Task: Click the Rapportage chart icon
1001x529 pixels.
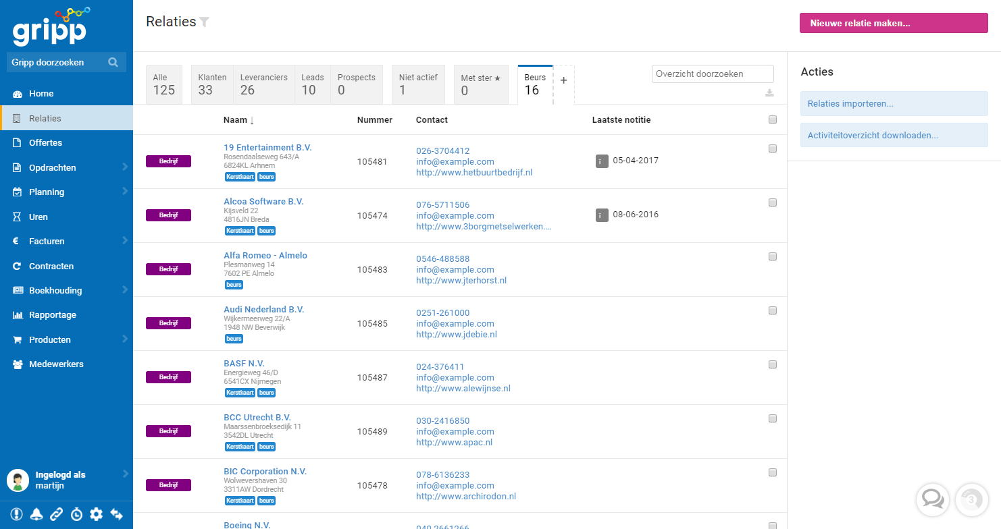Action: [x=18, y=315]
